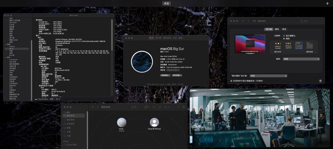Screen dimensions: 333x149
Task: Go forward in the Monitor preferences window
Action: click(x=248, y=21)
